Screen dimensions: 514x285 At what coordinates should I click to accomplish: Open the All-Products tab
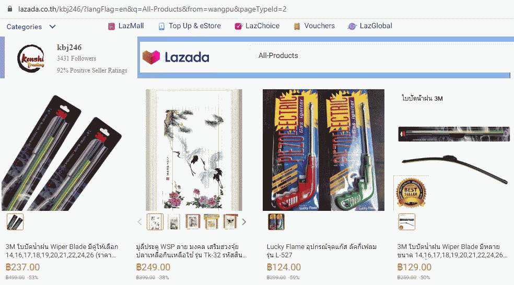(278, 56)
